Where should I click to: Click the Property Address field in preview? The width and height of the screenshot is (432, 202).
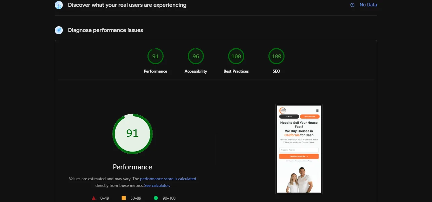pyautogui.click(x=299, y=150)
